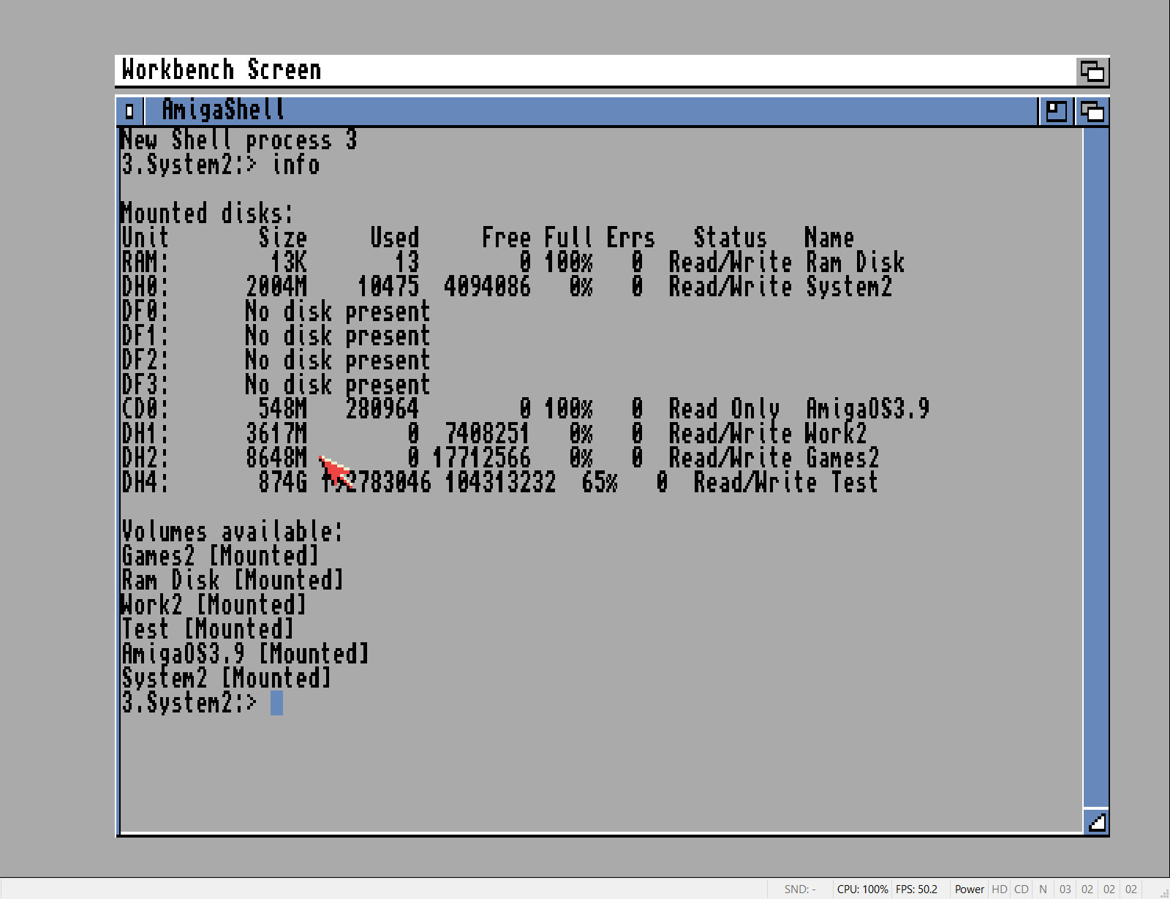This screenshot has height=899, width=1170.
Task: Click the '280964' used value
Action: pos(382,409)
